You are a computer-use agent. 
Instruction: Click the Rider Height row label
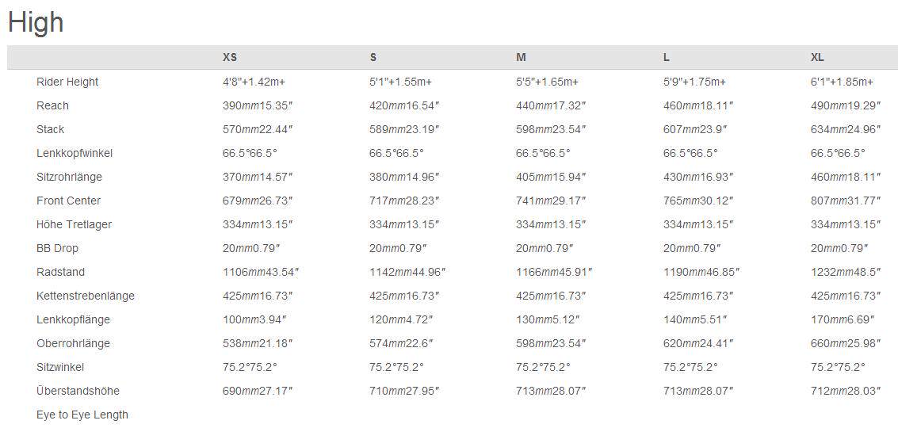67,82
